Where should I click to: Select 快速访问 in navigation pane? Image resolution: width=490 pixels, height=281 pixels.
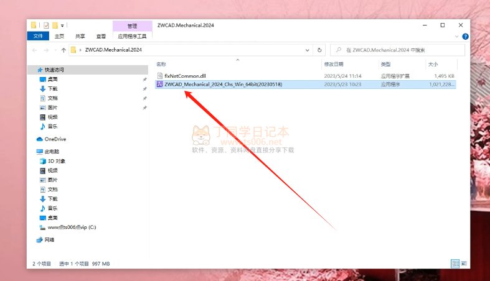pos(54,70)
